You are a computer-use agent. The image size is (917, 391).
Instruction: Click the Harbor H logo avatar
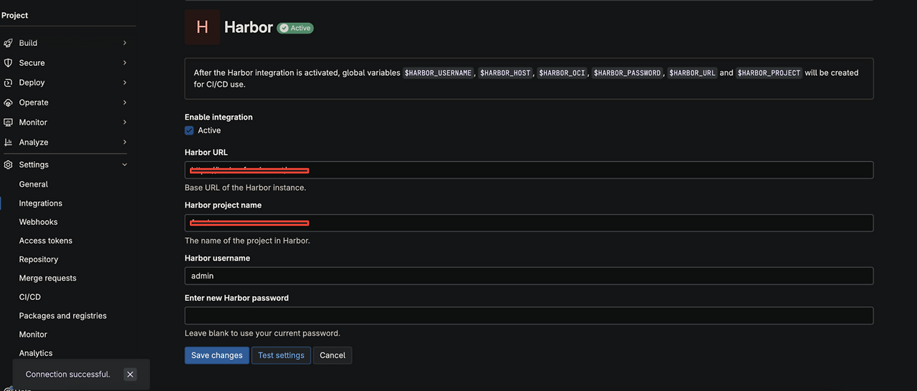tap(202, 27)
